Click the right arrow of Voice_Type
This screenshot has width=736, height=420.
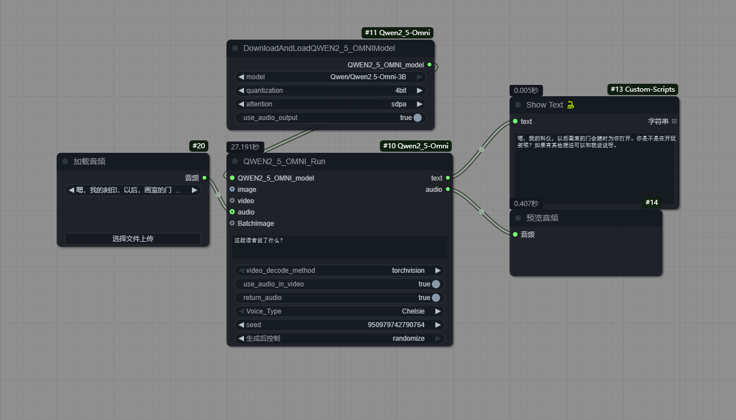438,311
